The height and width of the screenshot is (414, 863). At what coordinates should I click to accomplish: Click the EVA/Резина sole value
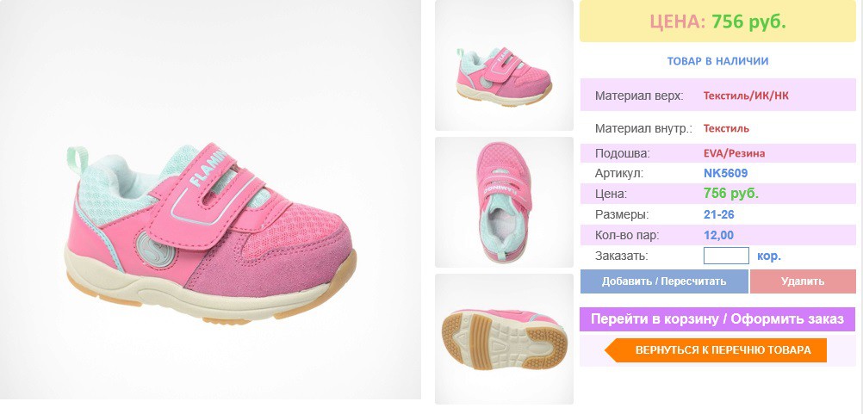click(734, 153)
